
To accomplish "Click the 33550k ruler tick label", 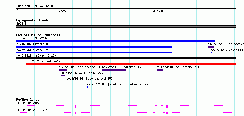I will tap(63, 11).
